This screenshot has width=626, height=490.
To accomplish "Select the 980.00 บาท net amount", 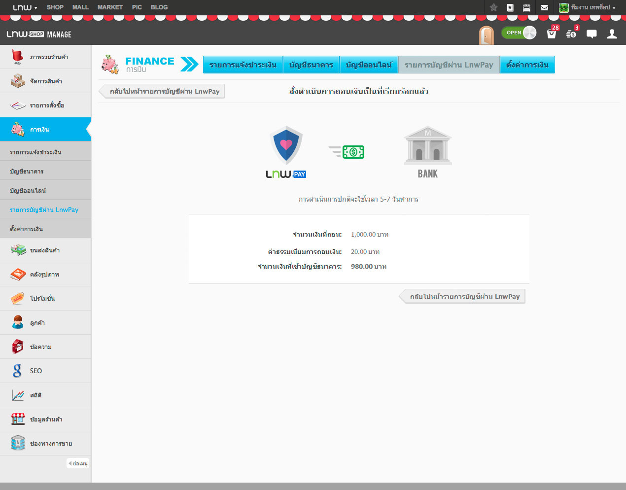I will coord(369,267).
